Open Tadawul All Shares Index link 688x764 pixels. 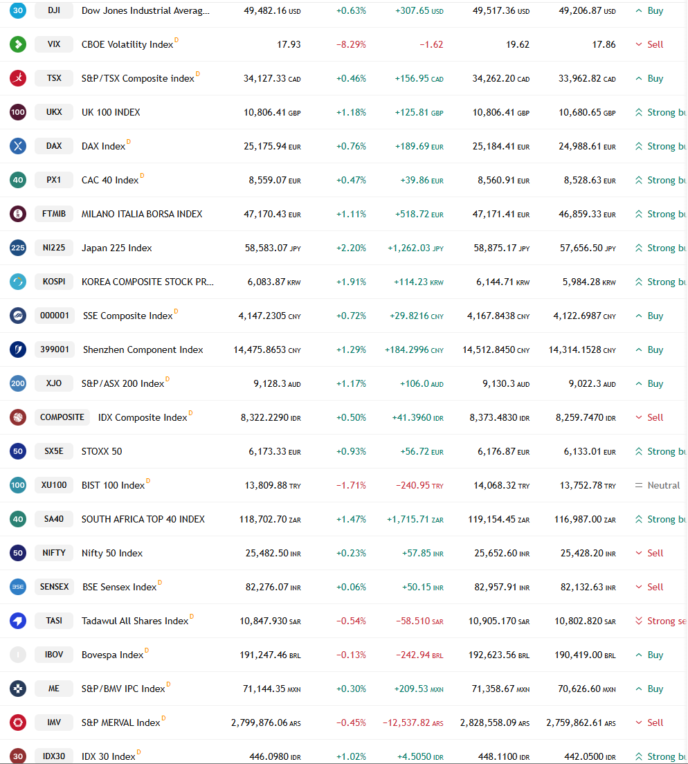coord(135,621)
